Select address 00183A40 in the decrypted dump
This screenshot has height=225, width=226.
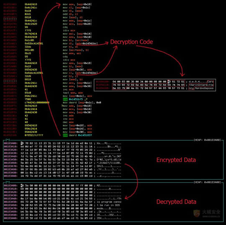(10, 199)
